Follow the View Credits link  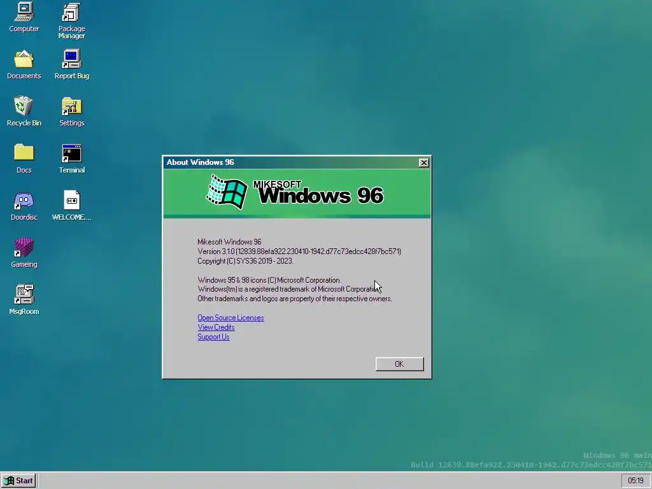(x=216, y=327)
